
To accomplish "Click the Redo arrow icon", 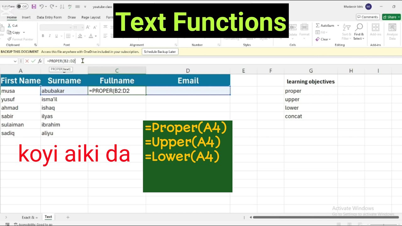I will click(52, 7).
